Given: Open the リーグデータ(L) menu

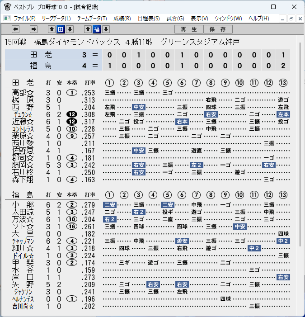Looking at the screenshot, I should click(56, 19).
